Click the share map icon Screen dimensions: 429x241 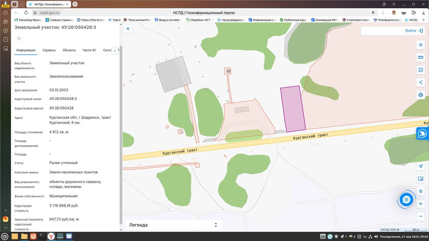(421, 82)
